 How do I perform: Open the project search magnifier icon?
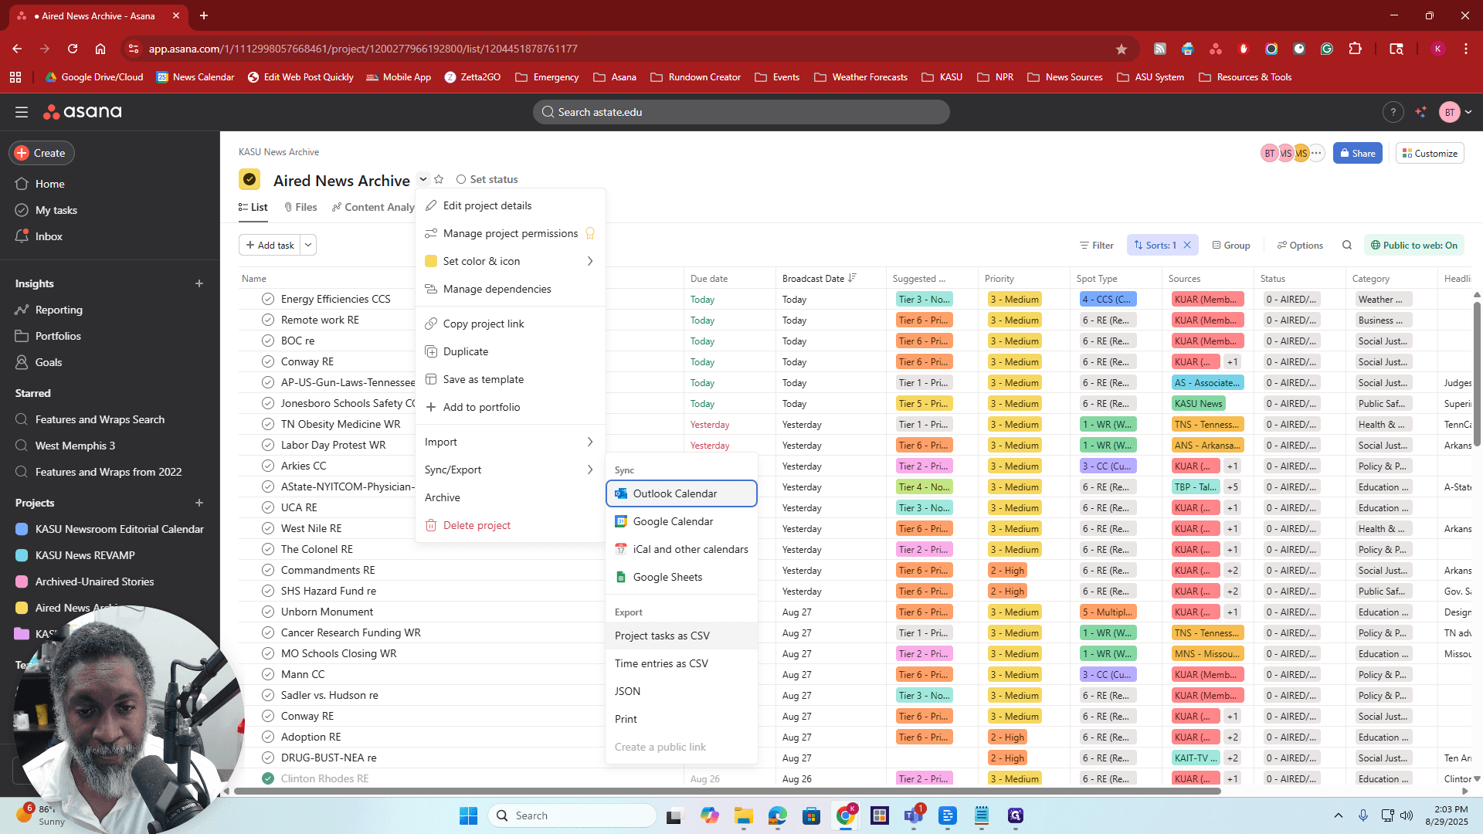tap(1347, 246)
